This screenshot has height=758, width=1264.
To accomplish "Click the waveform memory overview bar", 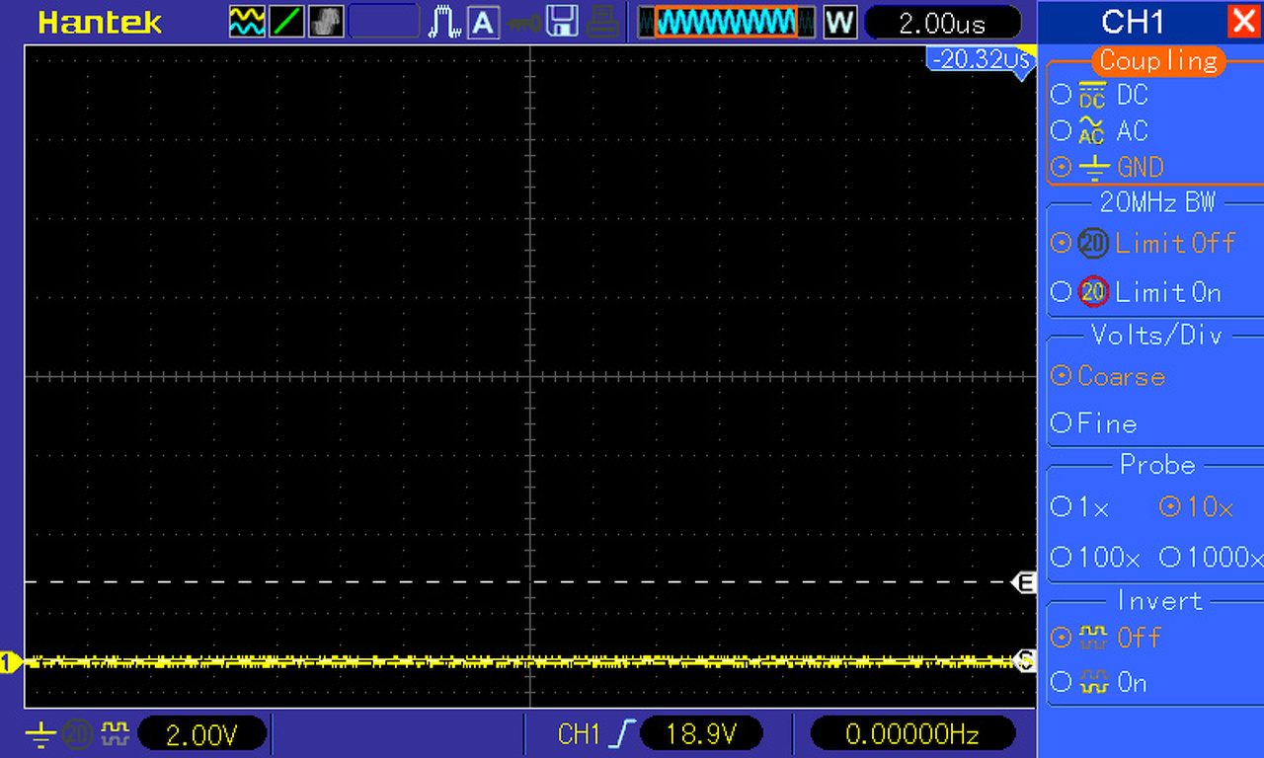I will [727, 22].
